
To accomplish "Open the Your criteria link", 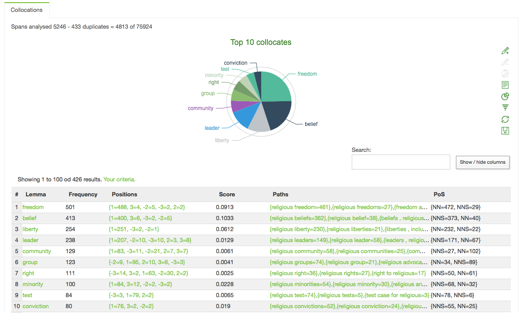I will point(119,180).
